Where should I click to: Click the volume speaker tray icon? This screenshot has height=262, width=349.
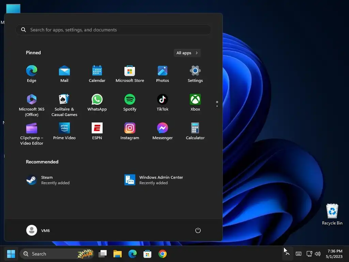[318, 254]
